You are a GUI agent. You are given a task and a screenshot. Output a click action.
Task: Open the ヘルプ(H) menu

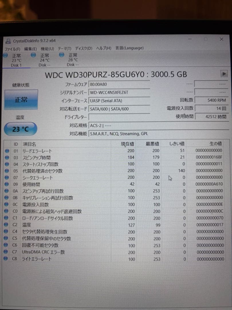coord(104,48)
